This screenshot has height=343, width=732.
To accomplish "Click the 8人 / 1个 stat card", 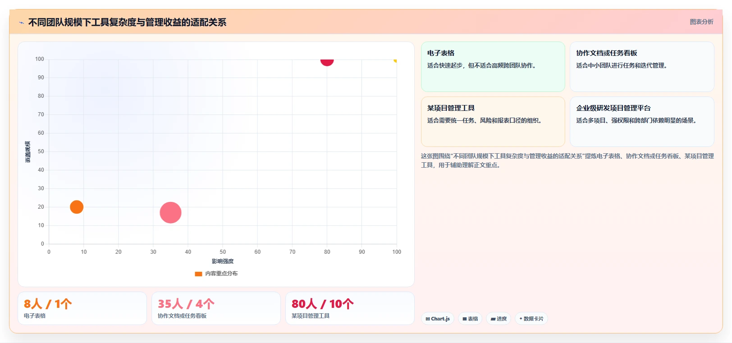I will coord(82,308).
